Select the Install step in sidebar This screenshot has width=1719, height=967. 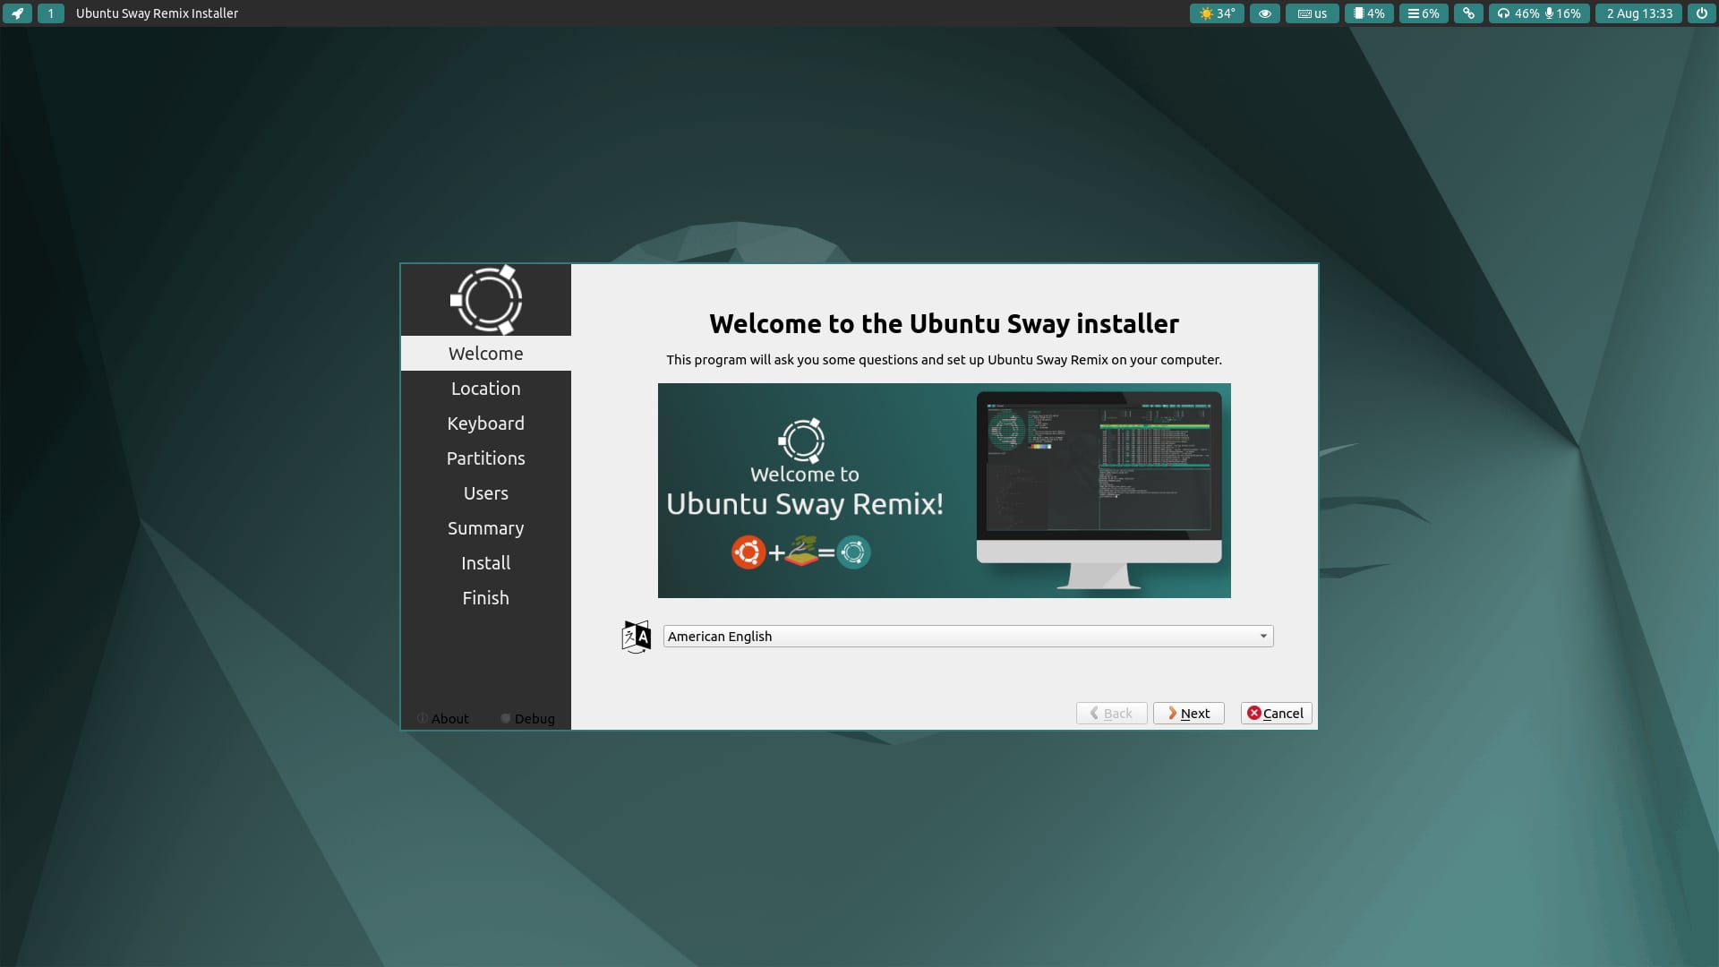pos(486,563)
